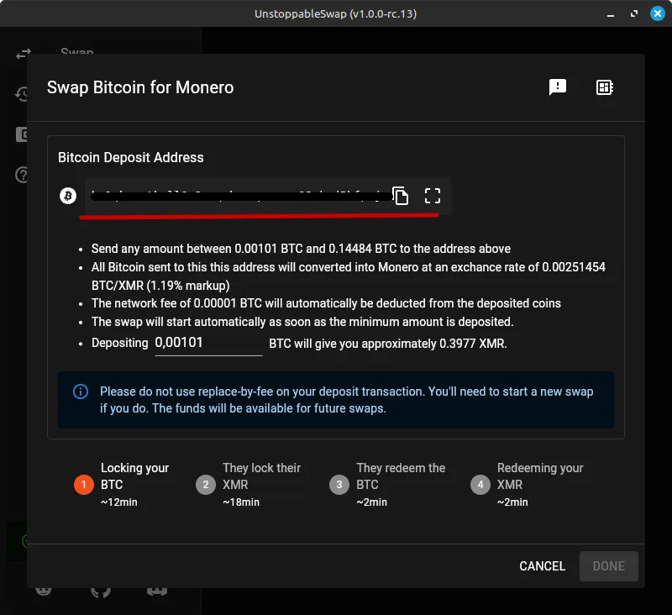Select step 4 circle, Redeeming your XMR
Screen dimensions: 672x615
480,485
